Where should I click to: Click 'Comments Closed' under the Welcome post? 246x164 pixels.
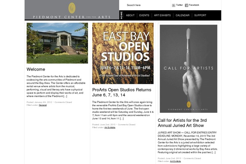pos(63,102)
